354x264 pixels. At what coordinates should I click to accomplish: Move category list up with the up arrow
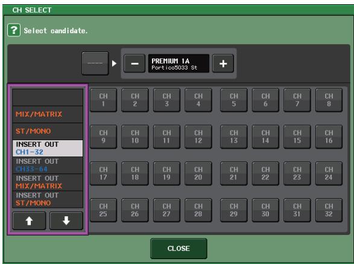[x=29, y=221]
